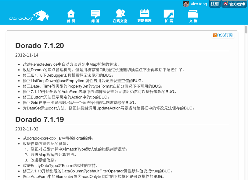The height and width of the screenshot is (180, 248).
Task: Click the Weibo logo icon
Action: pos(225,4)
